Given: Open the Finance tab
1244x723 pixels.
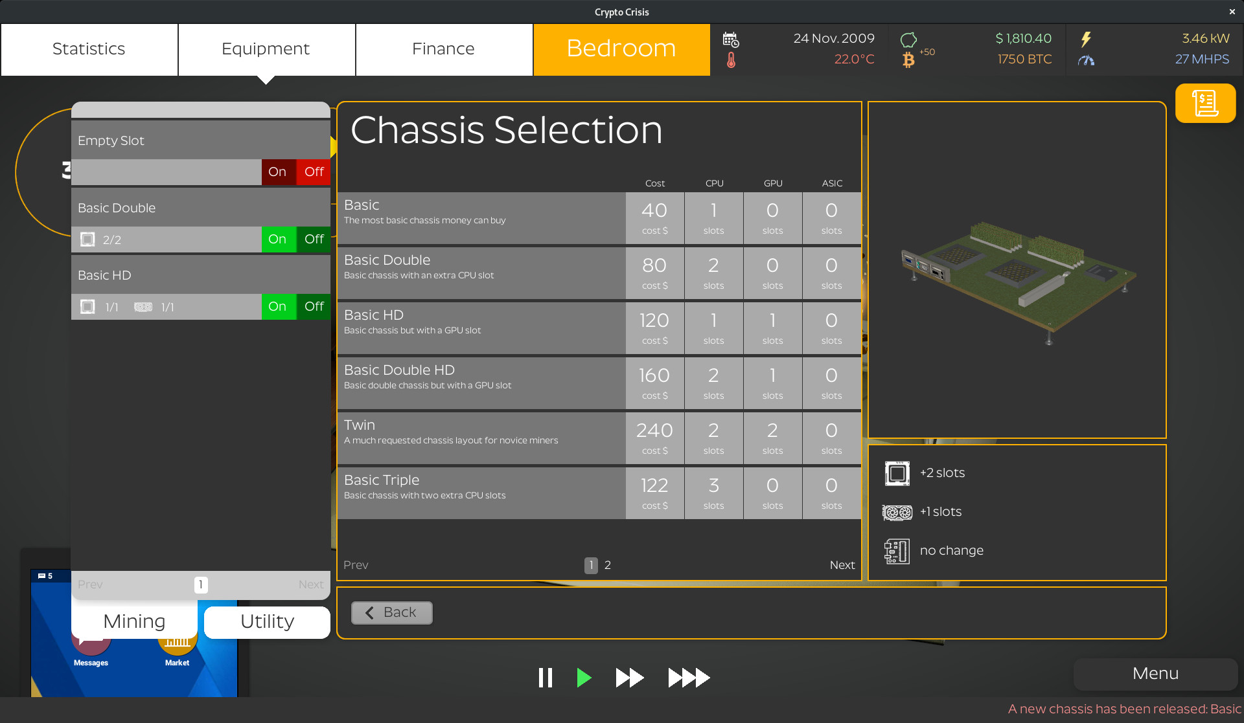Looking at the screenshot, I should pos(443,49).
